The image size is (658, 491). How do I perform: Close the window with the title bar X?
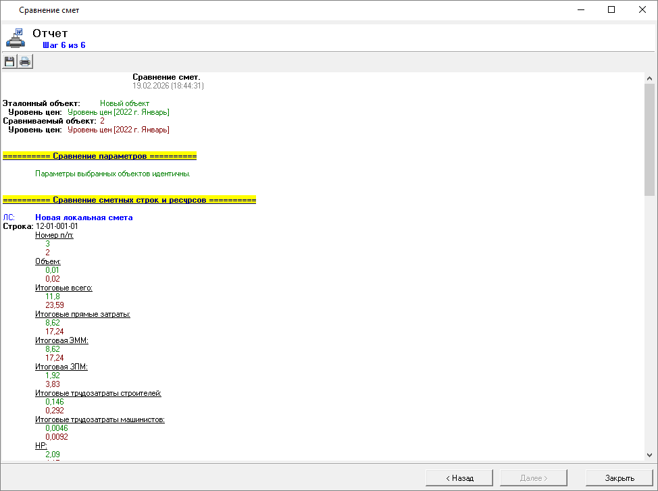[642, 10]
